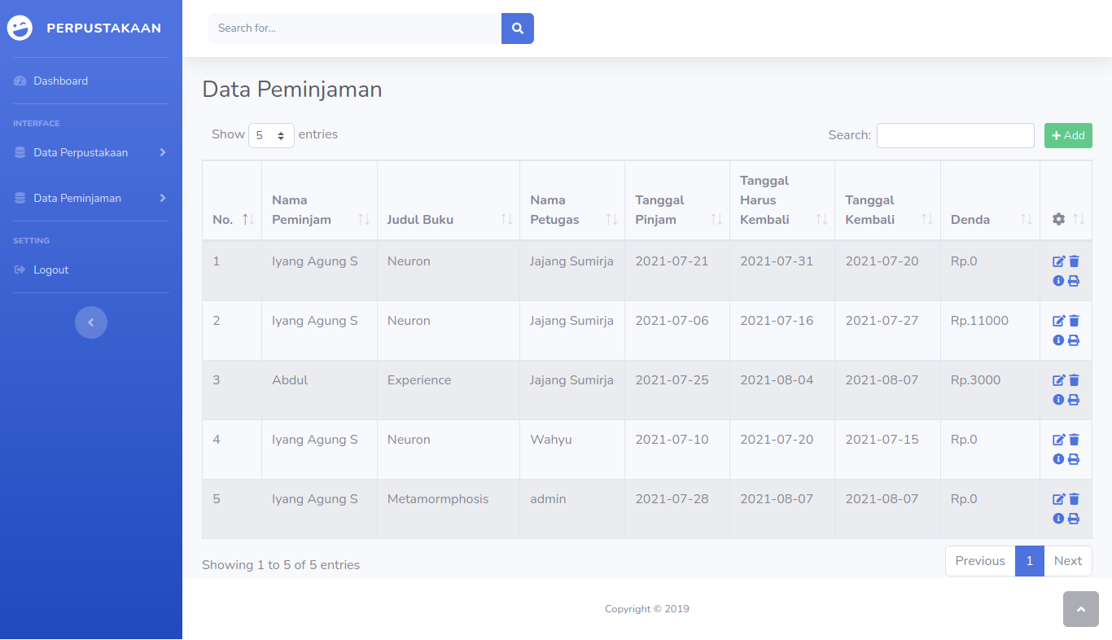Viewport: 1112px width, 640px height.
Task: Click the PERPUSTAKAAN brand title
Action: point(104,28)
